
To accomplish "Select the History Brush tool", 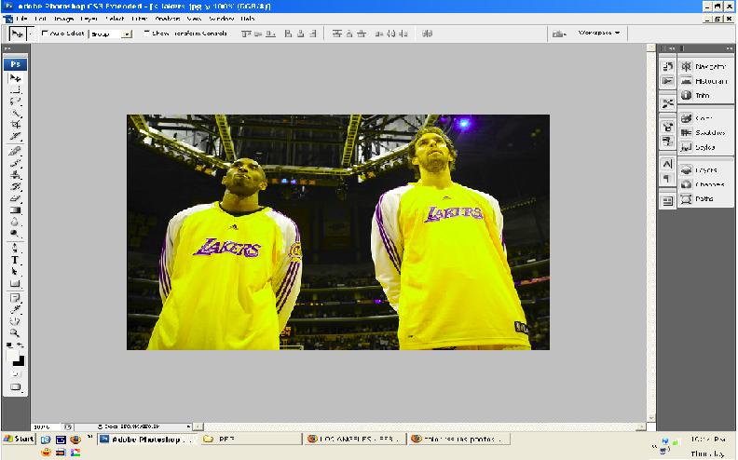I will pos(15,187).
